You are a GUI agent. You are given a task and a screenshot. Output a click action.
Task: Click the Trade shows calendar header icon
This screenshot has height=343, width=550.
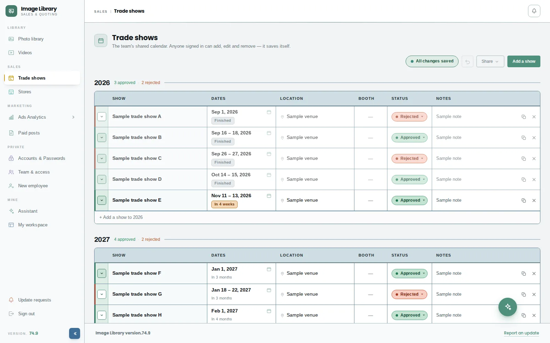click(101, 40)
